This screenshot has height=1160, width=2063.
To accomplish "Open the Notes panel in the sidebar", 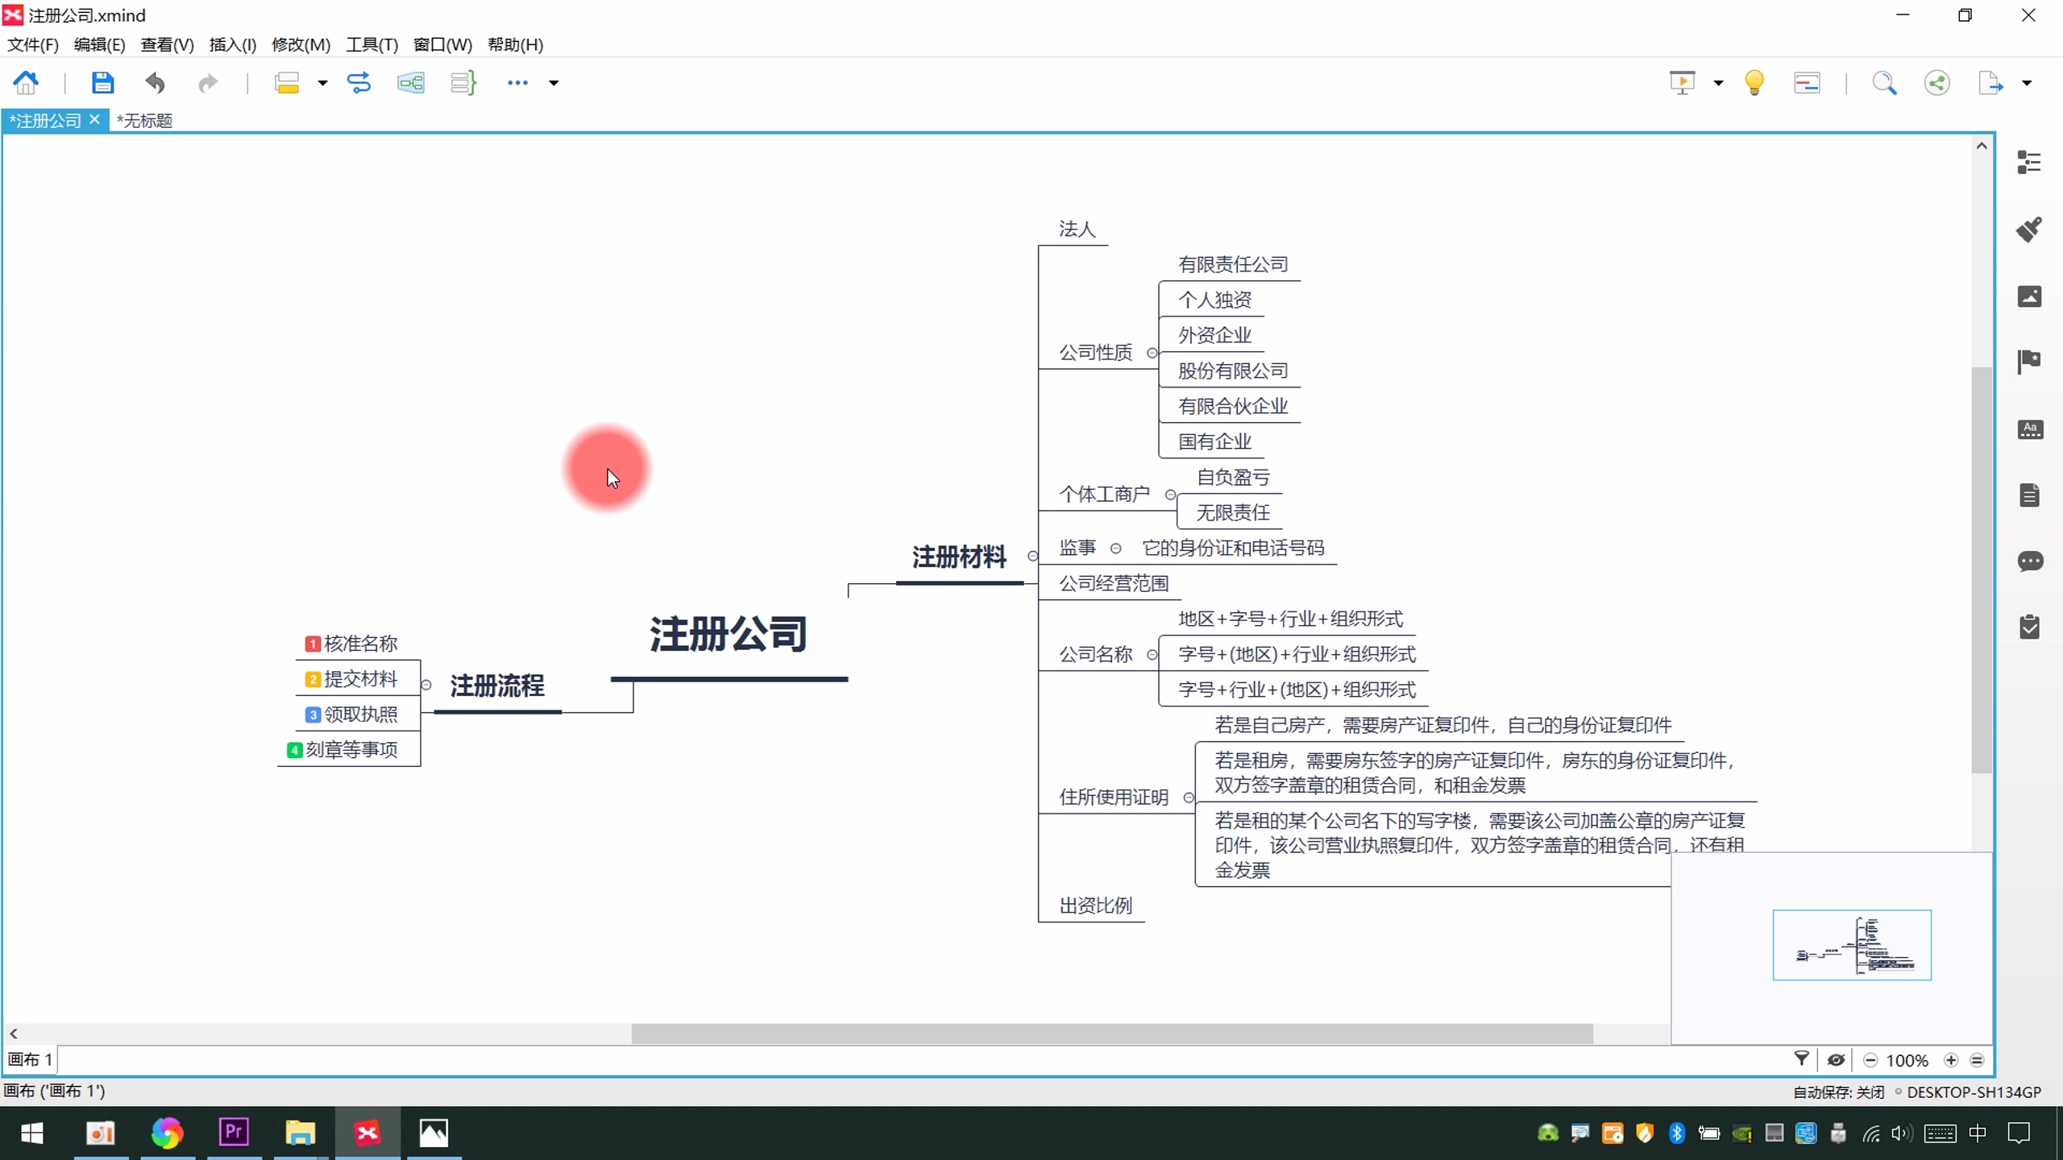I will pyautogui.click(x=2030, y=495).
